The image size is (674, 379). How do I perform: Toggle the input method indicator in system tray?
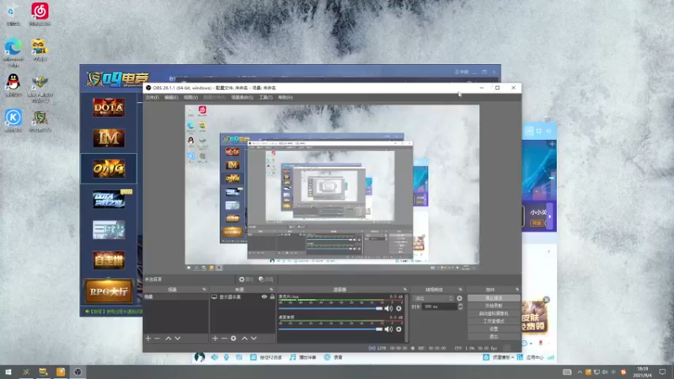613,372
